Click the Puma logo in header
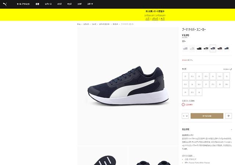This screenshot has height=165, width=235. coord(5,4)
